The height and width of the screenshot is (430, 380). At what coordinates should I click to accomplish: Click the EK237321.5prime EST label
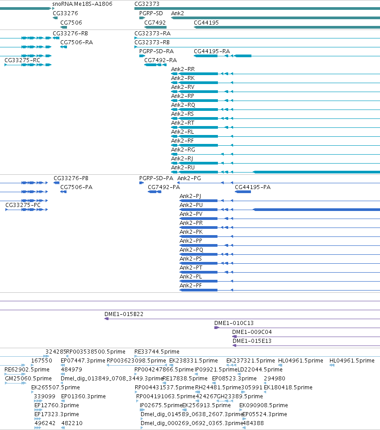(251, 361)
